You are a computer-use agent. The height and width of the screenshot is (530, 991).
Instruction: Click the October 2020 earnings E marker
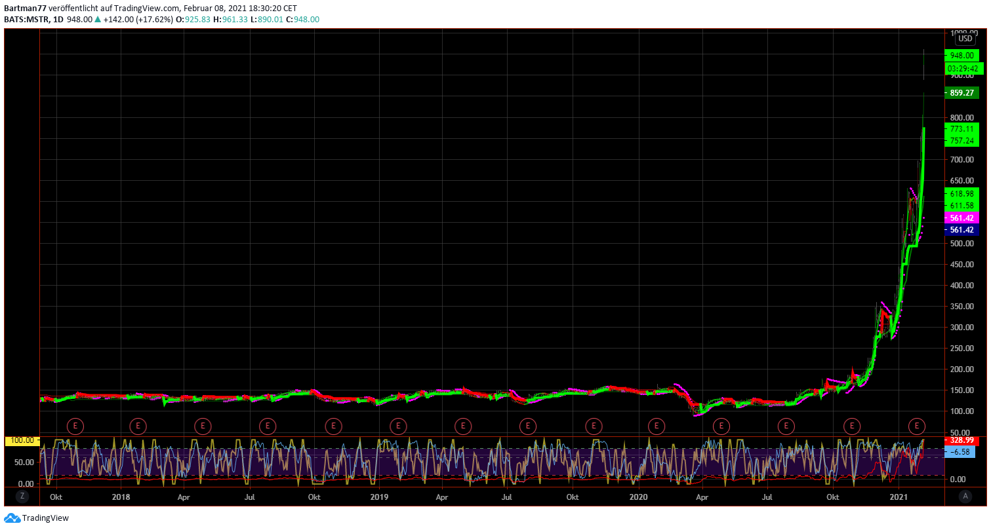click(x=851, y=426)
